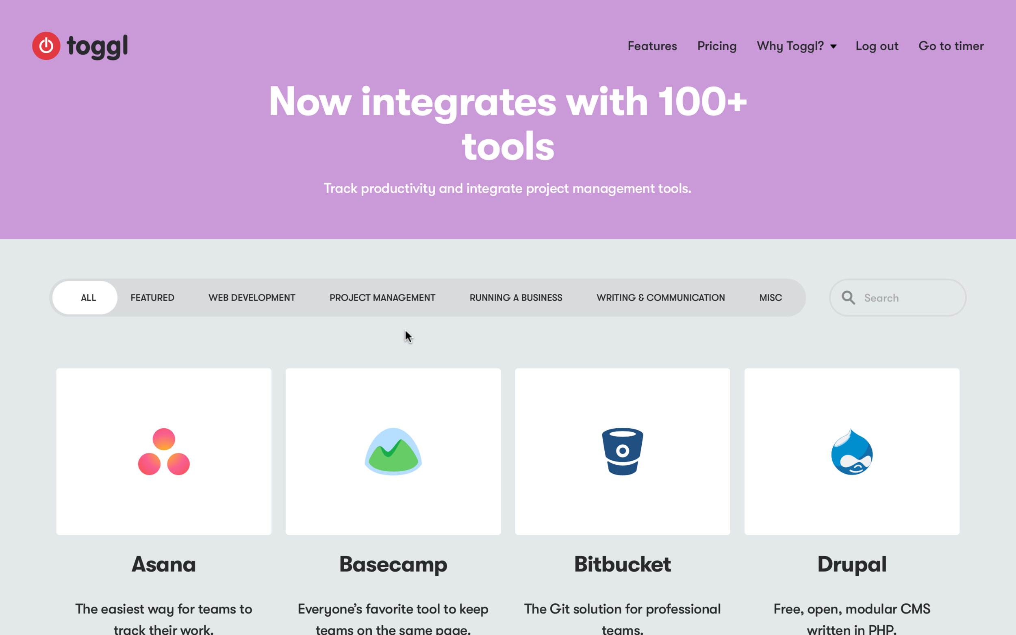The image size is (1016, 635).
Task: Show PROJECT MANAGEMENT integrations
Action: pos(382,297)
